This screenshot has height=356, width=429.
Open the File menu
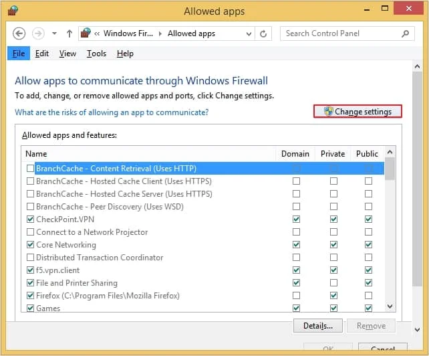pyautogui.click(x=19, y=54)
